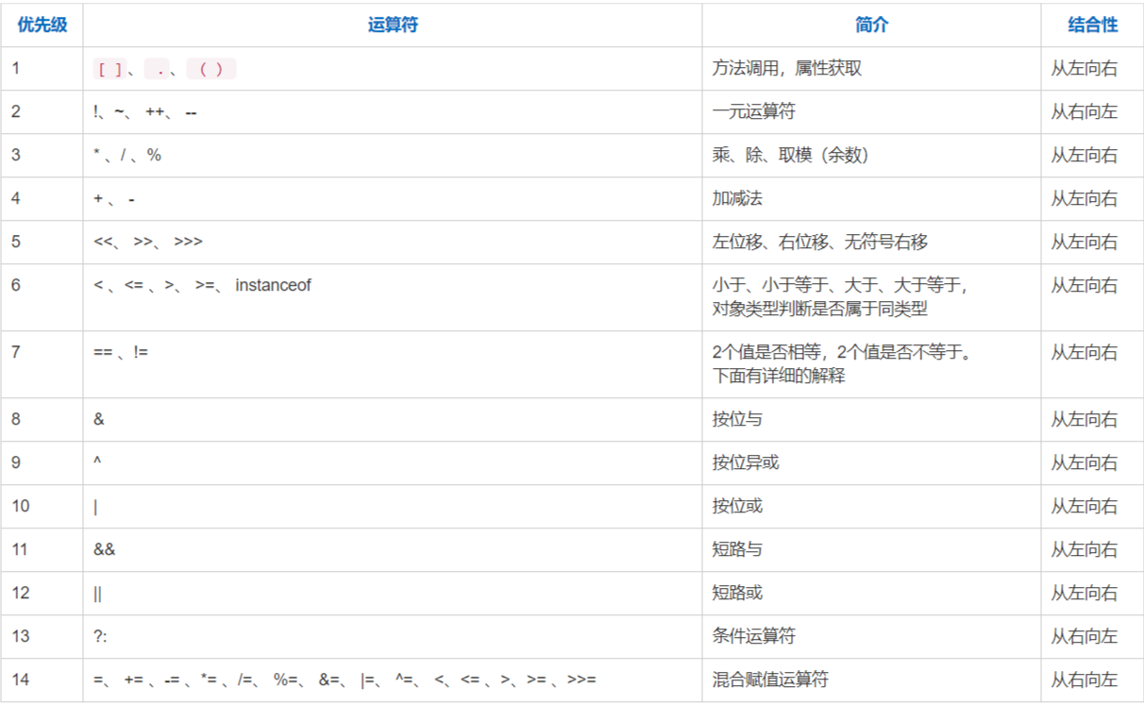Image resolution: width=1144 pixels, height=705 pixels.
Task: Select the "按位或" description
Action: pyautogui.click(x=737, y=507)
